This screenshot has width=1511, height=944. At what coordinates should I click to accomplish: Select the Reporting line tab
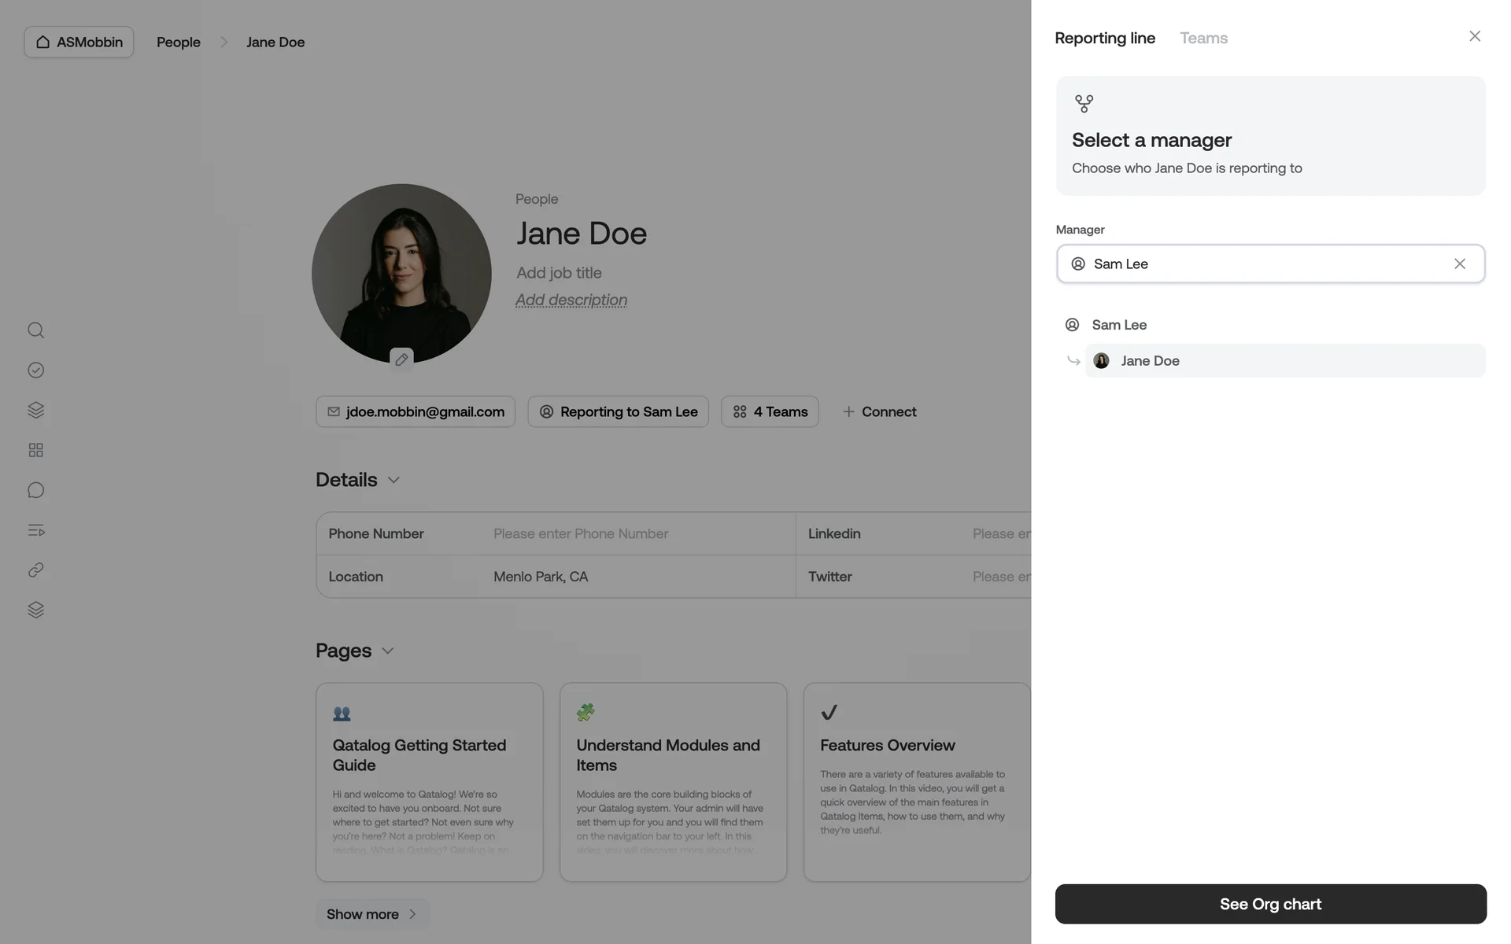pos(1105,38)
